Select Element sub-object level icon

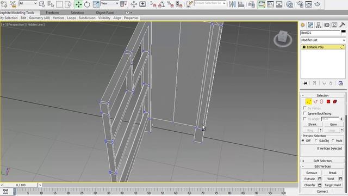click(335, 102)
